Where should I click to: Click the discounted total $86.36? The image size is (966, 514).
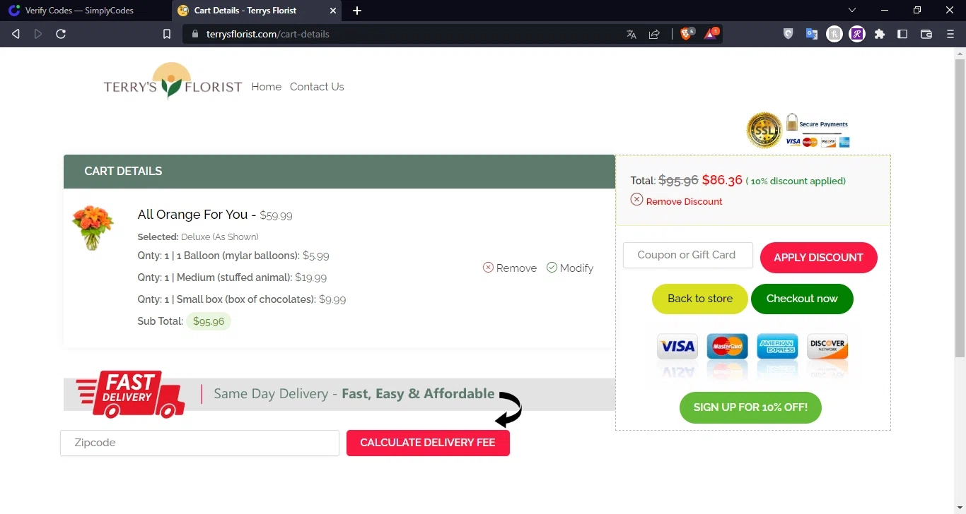click(x=722, y=180)
